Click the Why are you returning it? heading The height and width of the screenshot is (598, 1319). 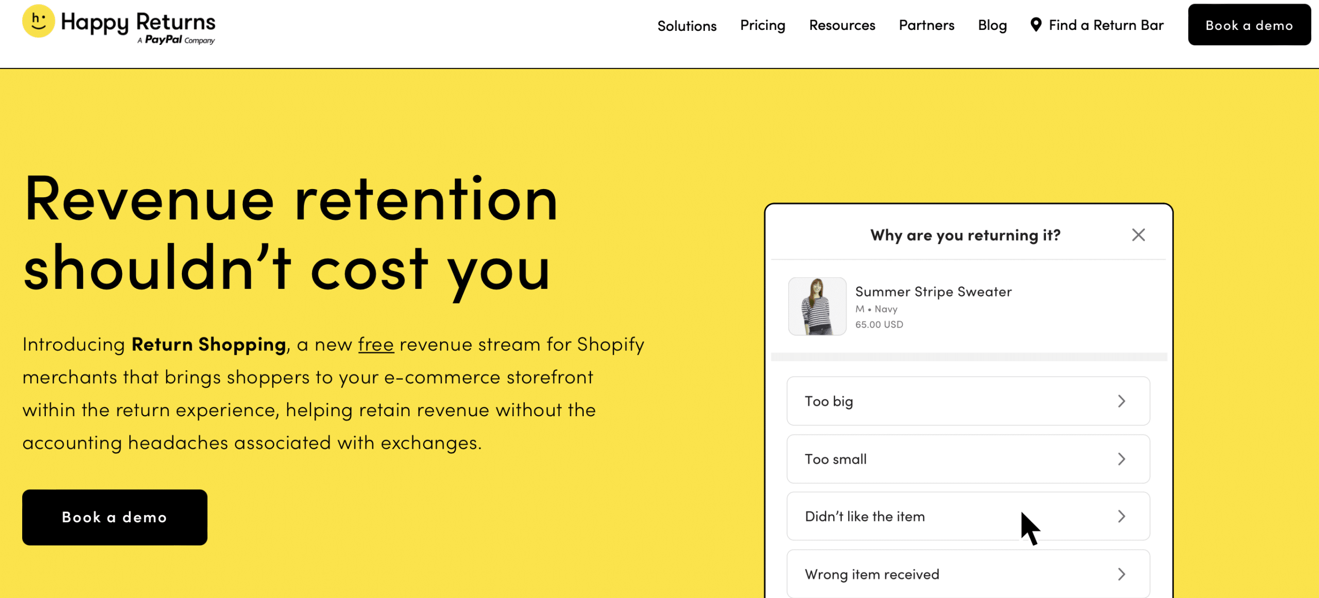(966, 235)
